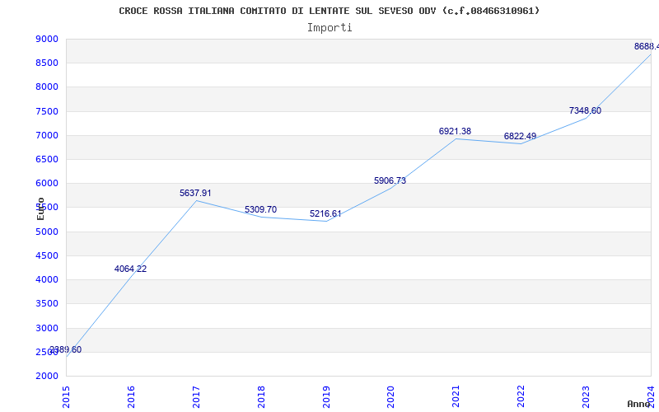This screenshot has height=412, width=659.
Task: Select the top-right data label starting 8688
Action: tap(647, 47)
